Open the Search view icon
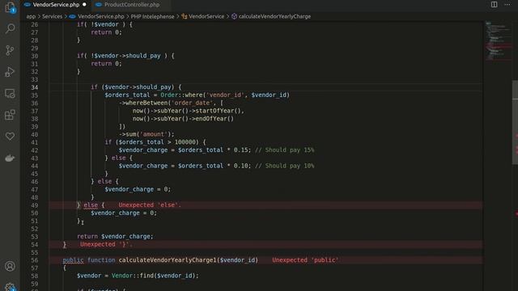 (10, 29)
